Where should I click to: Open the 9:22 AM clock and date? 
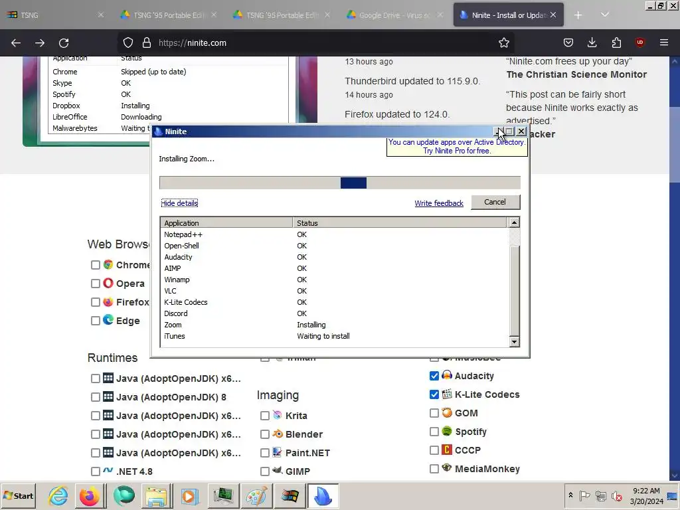(x=646, y=495)
